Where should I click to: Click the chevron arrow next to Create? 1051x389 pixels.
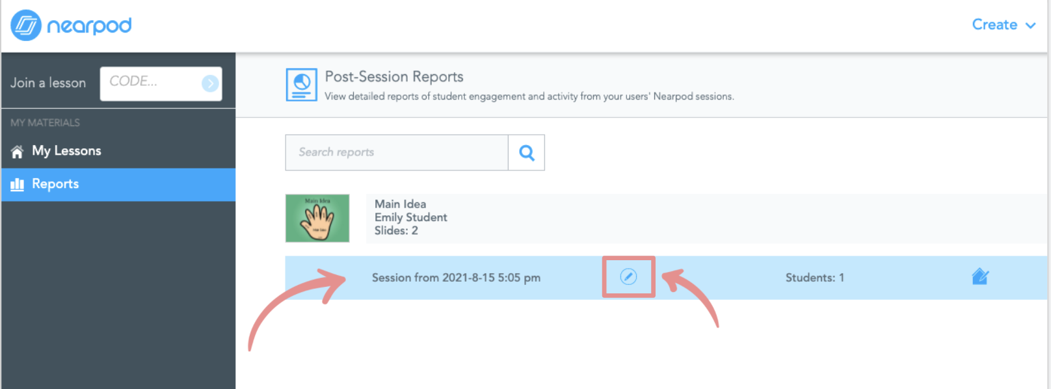coord(1031,25)
